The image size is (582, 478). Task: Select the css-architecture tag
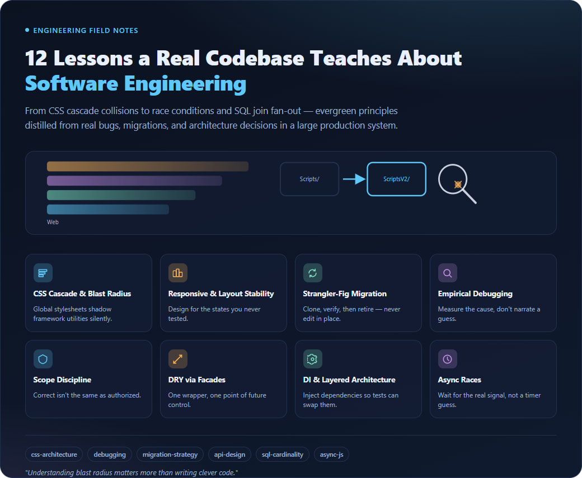(x=54, y=455)
